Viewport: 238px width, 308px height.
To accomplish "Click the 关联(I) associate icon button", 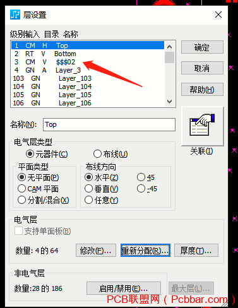I will point(202,126).
